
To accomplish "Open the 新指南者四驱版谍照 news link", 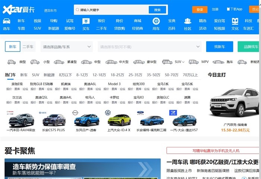I will (213, 171).
